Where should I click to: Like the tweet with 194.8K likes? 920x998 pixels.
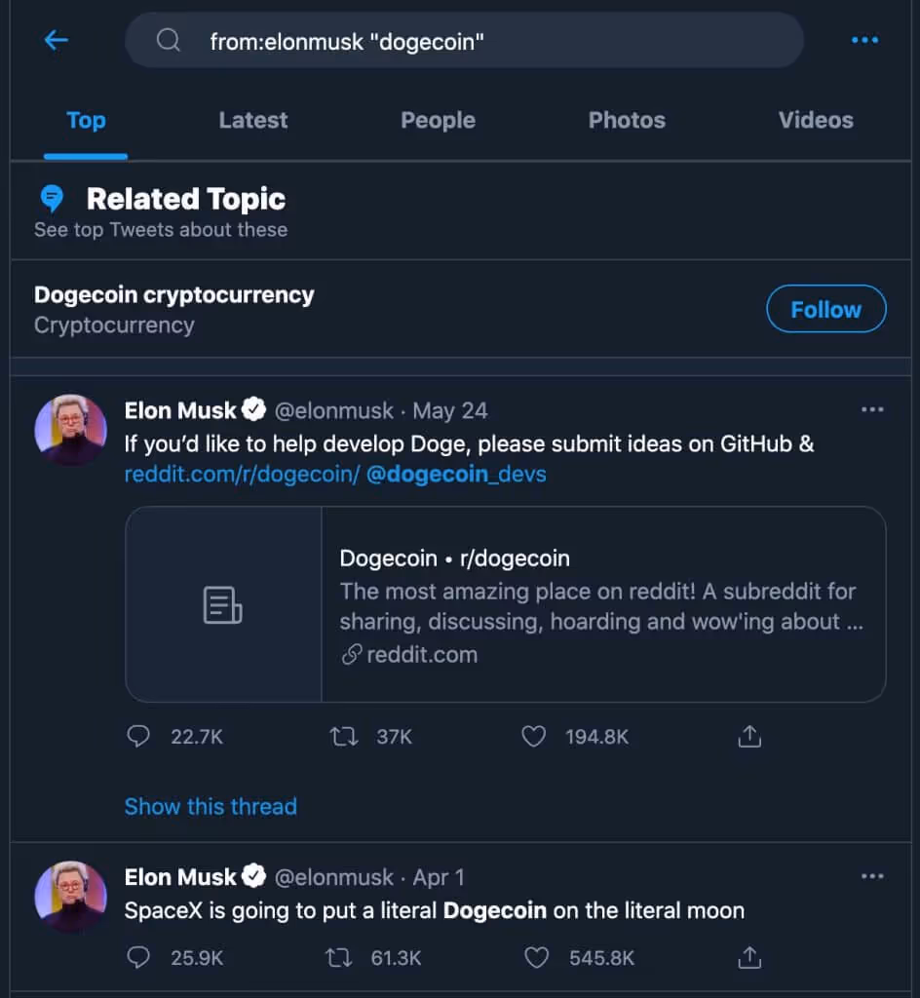[x=534, y=737]
